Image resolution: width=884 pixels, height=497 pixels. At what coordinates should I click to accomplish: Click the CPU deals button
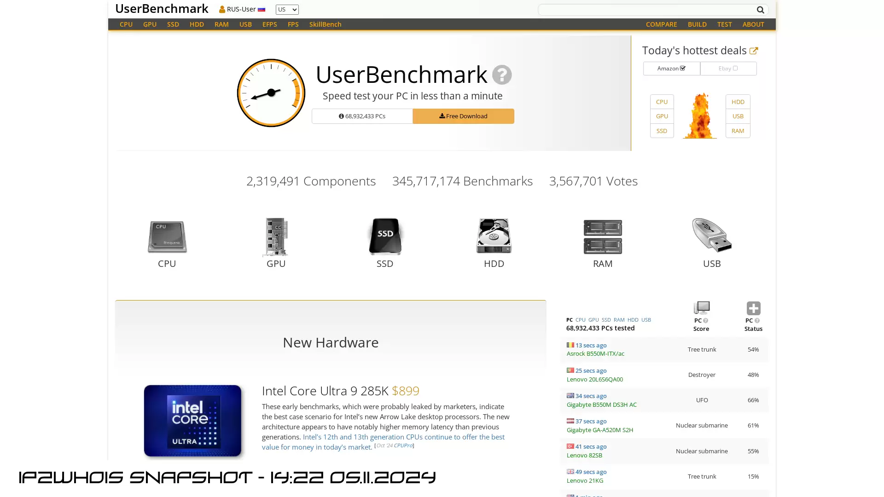662,102
